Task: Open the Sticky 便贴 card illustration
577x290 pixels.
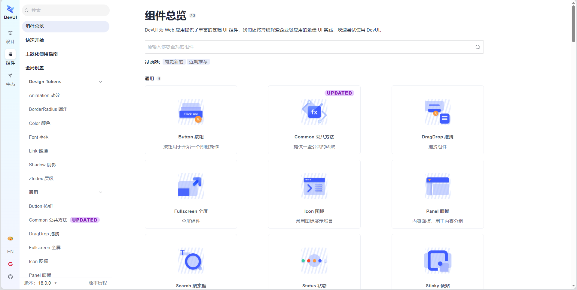Action: [x=438, y=261]
